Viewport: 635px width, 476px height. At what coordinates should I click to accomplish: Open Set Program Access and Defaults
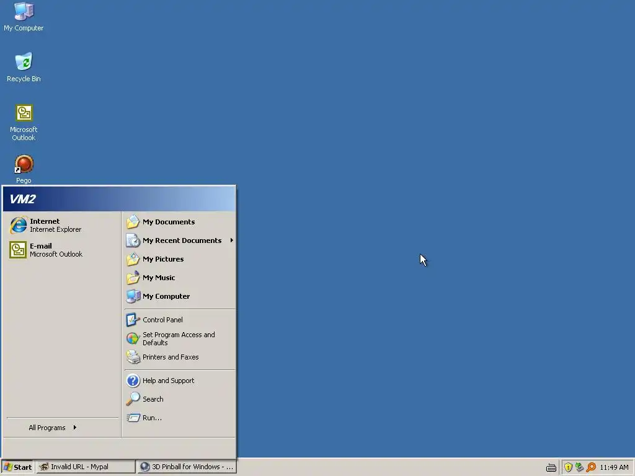(179, 338)
